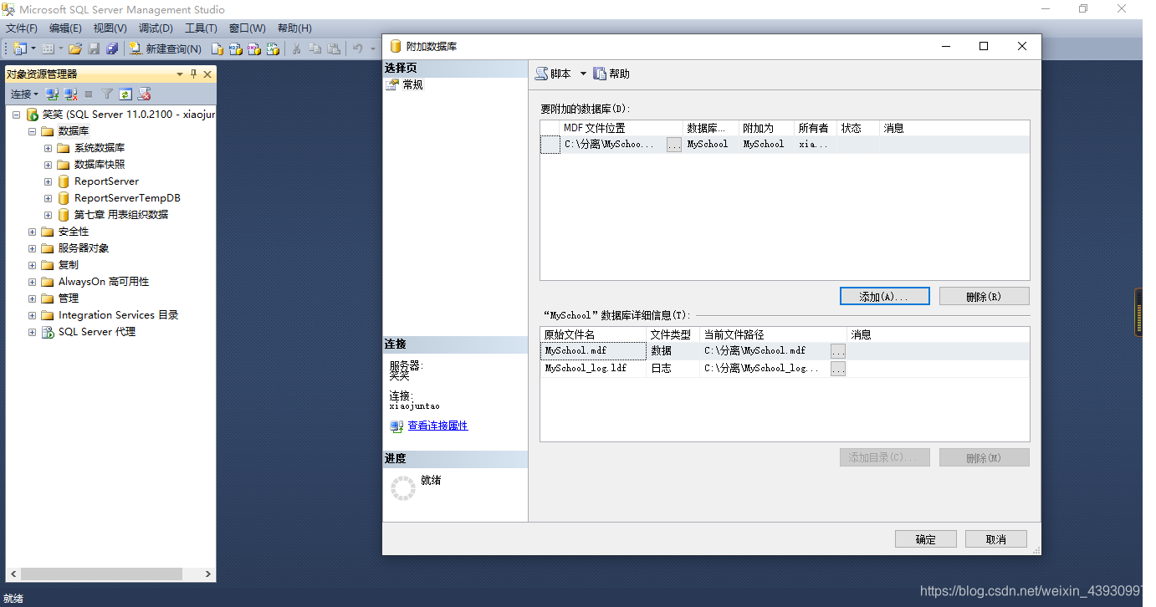Open the 帮助(H) menu

click(294, 28)
